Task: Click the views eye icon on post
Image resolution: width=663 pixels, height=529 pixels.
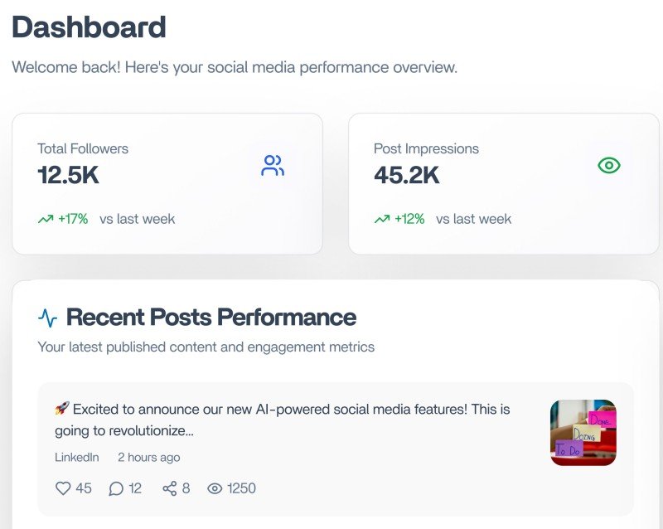Action: click(215, 488)
